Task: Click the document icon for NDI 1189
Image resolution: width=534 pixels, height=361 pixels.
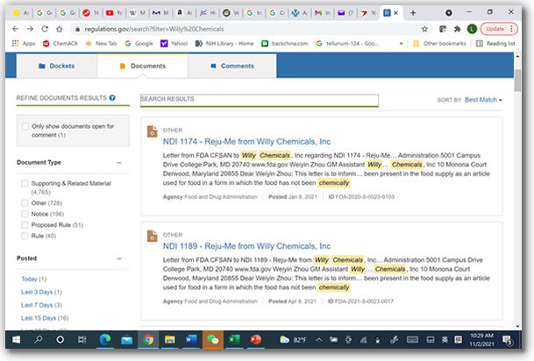Action: coord(152,236)
